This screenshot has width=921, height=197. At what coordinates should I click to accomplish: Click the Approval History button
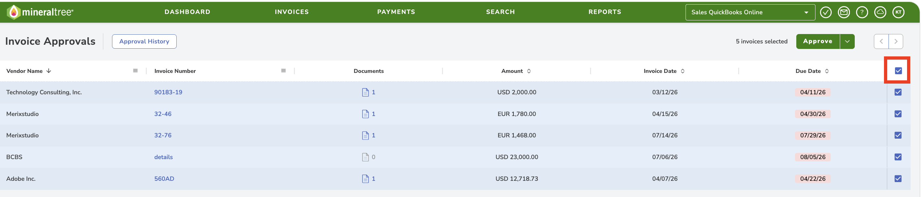pyautogui.click(x=144, y=41)
